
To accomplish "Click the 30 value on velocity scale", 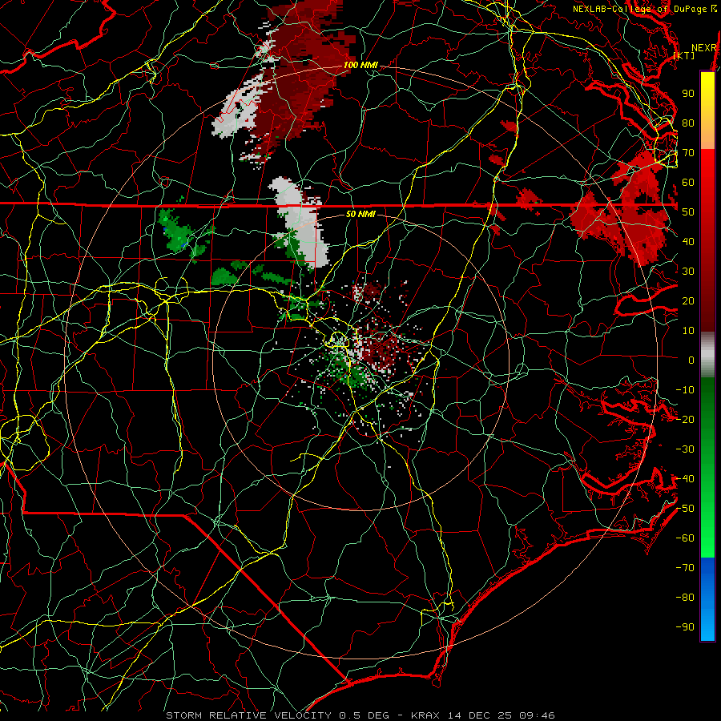I will click(688, 272).
